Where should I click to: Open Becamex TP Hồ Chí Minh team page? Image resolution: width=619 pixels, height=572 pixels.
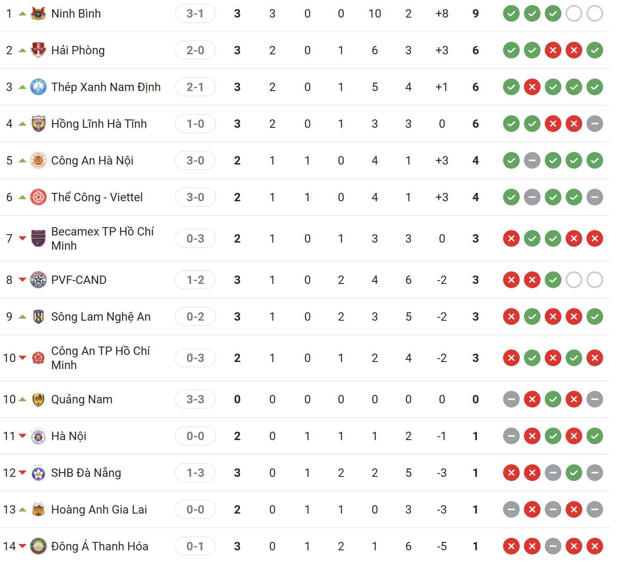click(103, 238)
